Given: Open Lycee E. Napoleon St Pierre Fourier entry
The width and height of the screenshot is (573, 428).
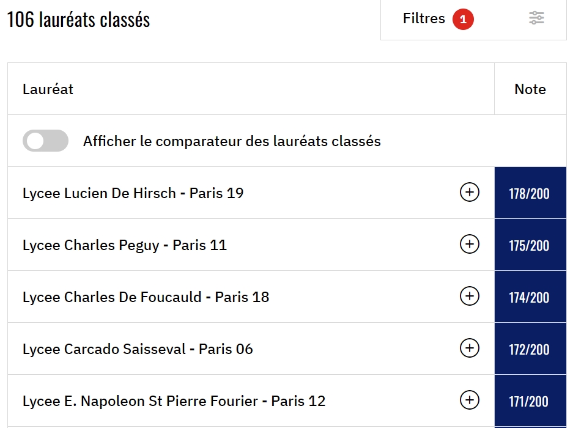Looking at the screenshot, I should (174, 401).
